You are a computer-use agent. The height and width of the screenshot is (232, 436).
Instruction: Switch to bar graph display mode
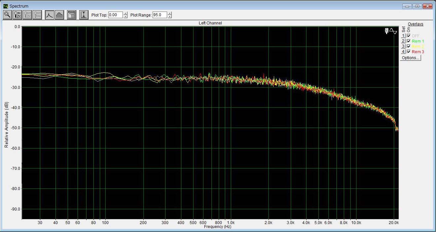(59, 15)
